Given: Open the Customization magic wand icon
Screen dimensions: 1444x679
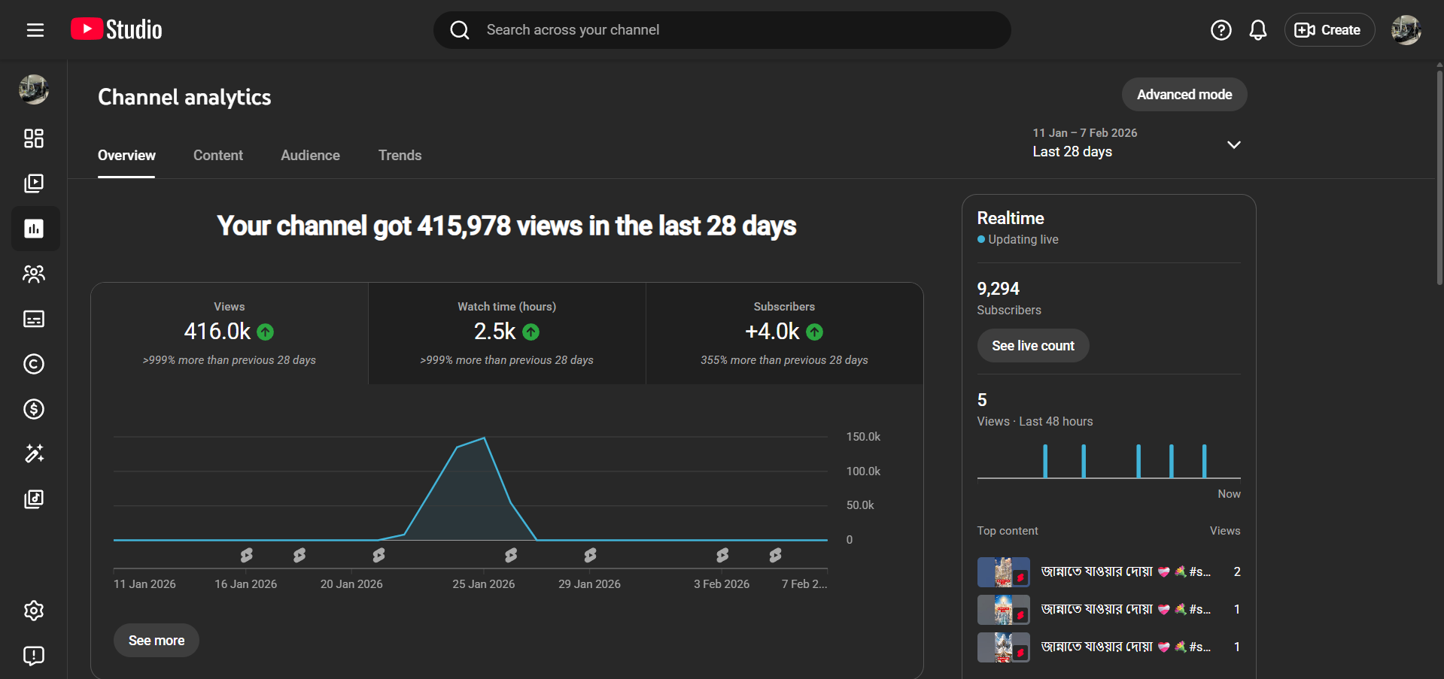Looking at the screenshot, I should click(34, 453).
